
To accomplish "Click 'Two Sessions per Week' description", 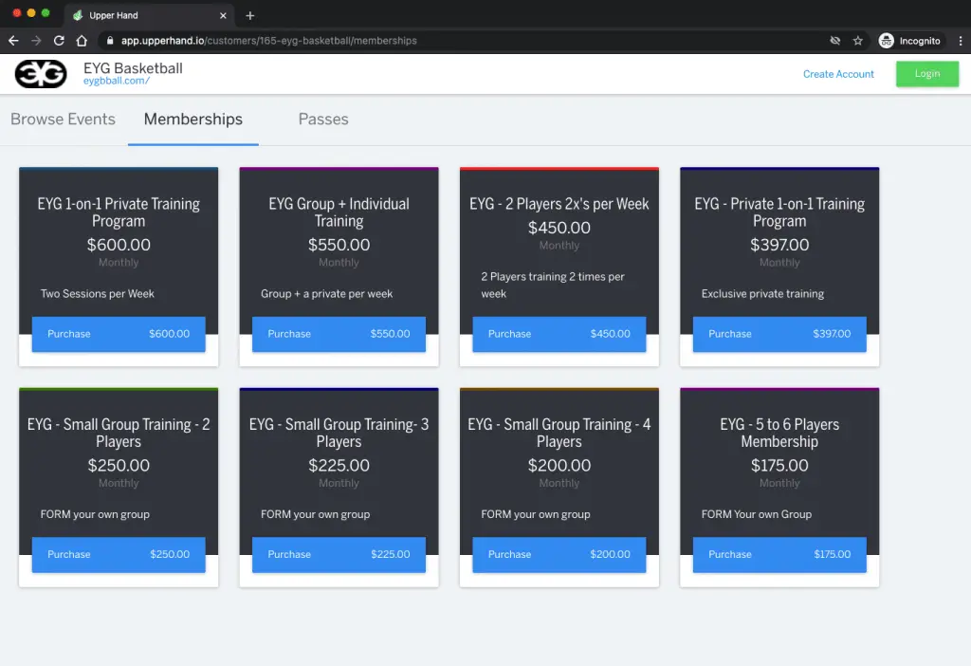I will 98,294.
